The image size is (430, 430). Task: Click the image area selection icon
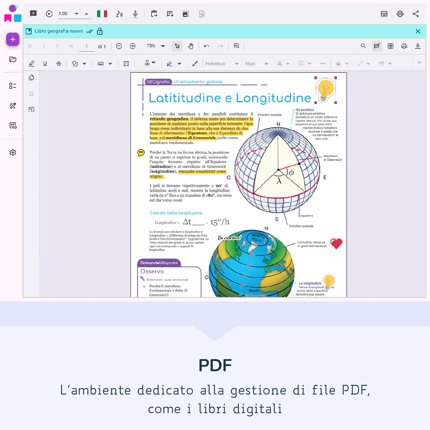(186, 14)
